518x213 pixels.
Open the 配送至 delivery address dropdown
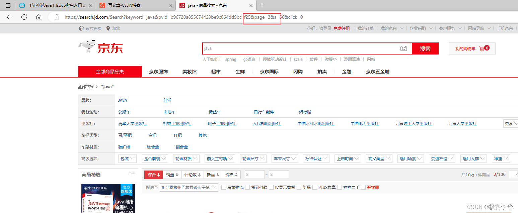[189, 187]
